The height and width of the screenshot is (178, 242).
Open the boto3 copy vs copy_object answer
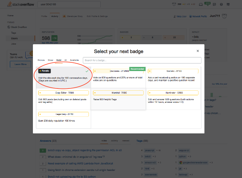[85, 150]
